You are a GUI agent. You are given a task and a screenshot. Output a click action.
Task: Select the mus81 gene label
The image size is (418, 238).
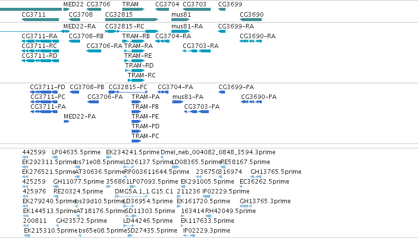coord(181,15)
